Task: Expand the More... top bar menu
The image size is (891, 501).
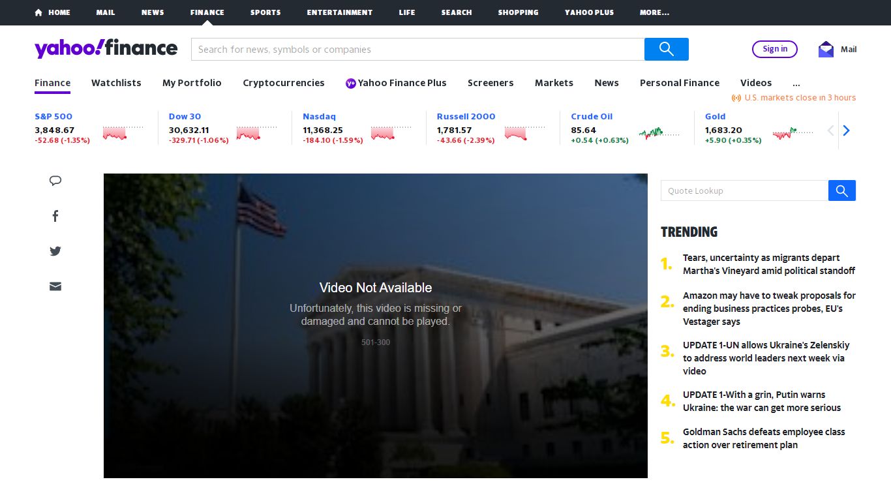Action: (x=654, y=12)
